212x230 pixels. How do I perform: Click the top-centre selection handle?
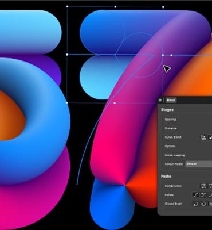(115, 7)
